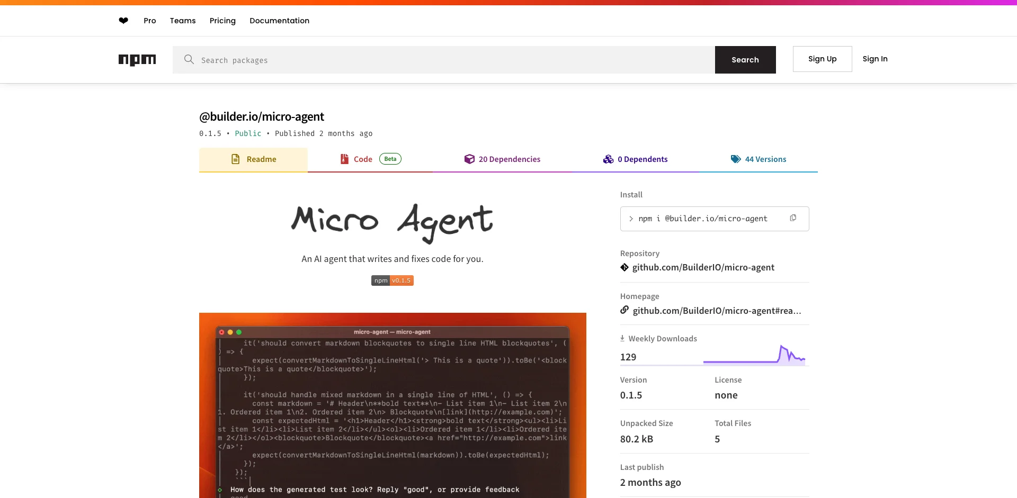This screenshot has height=498, width=1017.
Task: Open github.com/BuilderIO/micro-agent repository link
Action: [703, 267]
